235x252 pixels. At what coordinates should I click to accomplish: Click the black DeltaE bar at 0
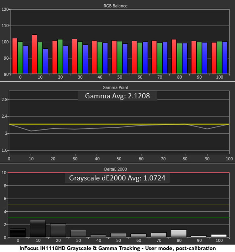pyautogui.click(x=18, y=233)
